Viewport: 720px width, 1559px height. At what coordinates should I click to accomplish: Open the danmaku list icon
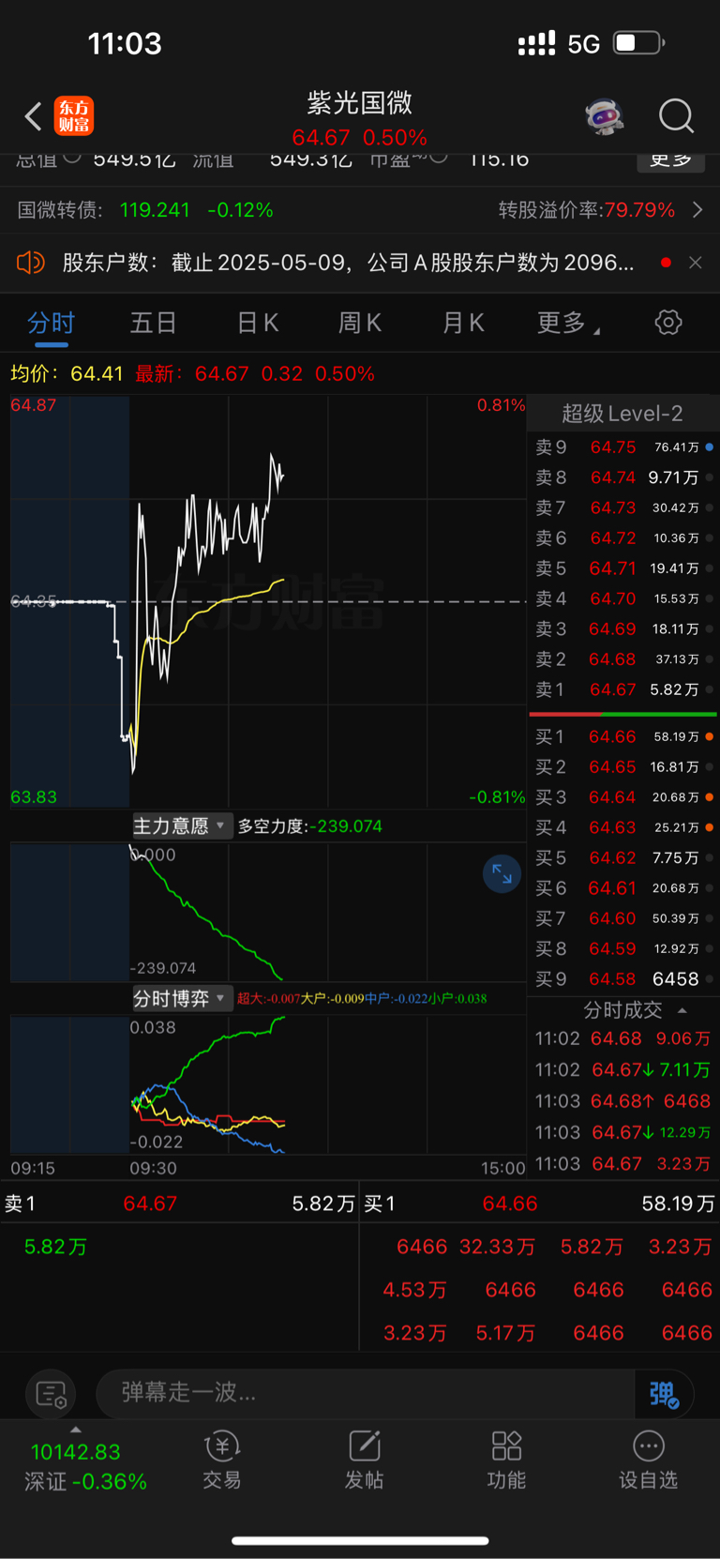pos(51,1395)
